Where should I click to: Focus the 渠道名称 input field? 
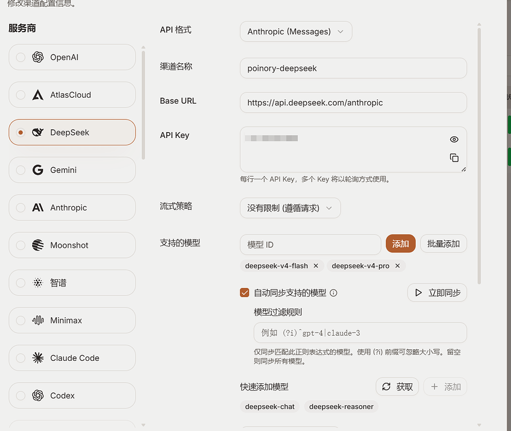(354, 68)
